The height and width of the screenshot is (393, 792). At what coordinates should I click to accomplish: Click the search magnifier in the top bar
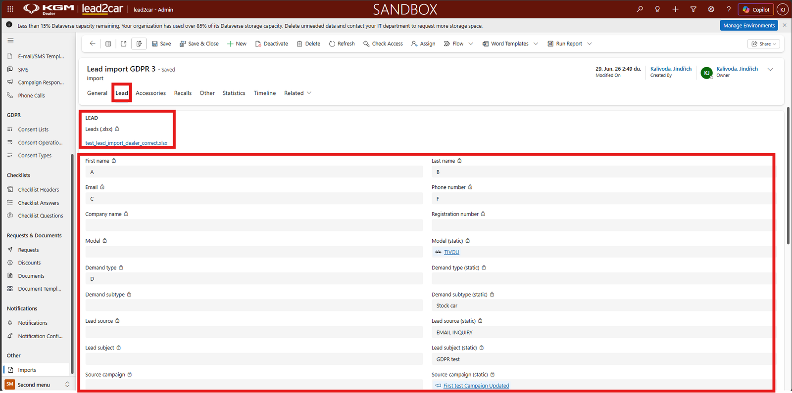pos(640,9)
